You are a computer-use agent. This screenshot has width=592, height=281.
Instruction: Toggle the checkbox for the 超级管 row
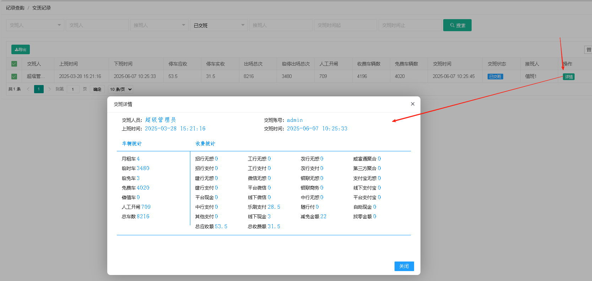(14, 76)
